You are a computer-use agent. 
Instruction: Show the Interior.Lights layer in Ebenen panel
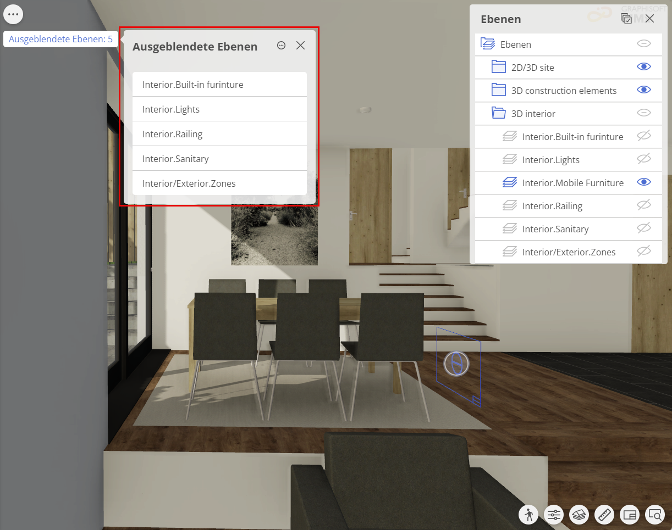point(644,159)
